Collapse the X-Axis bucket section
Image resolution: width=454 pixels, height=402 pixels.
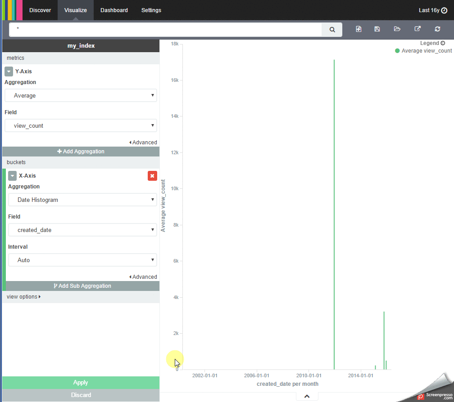coord(12,175)
